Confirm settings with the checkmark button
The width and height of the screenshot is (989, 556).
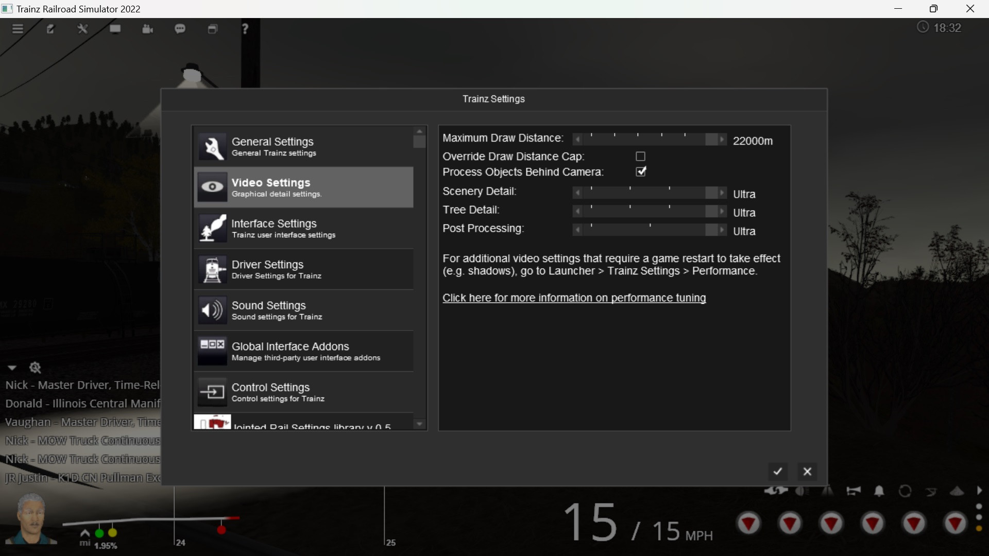click(778, 471)
